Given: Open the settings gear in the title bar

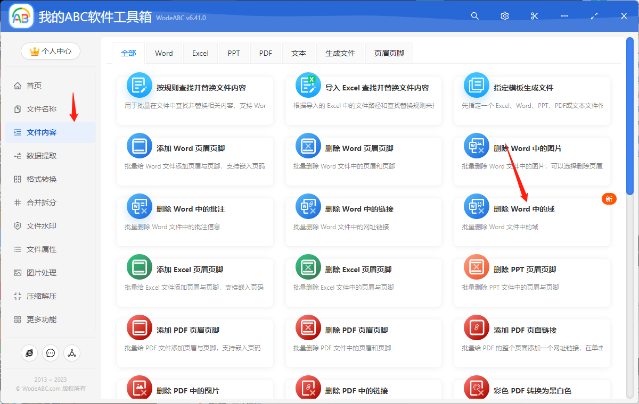Looking at the screenshot, I should (x=504, y=16).
